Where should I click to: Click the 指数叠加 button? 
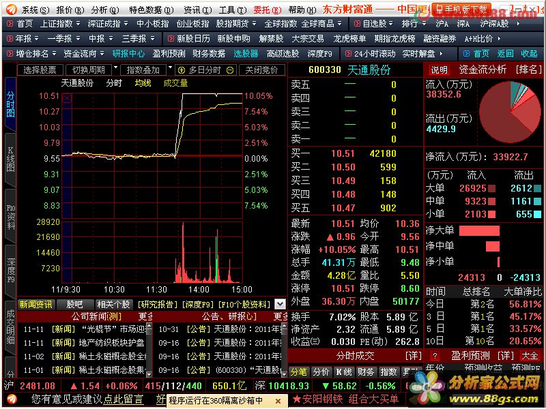[143, 70]
